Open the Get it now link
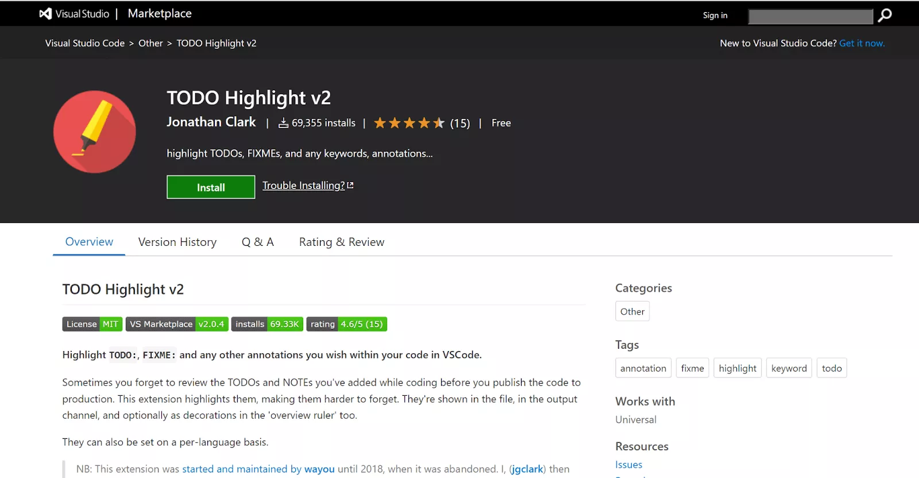Screen dimensions: 919x478 [862, 43]
